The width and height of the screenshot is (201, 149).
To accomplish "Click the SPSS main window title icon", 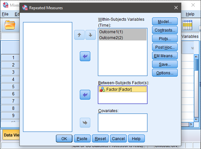I will click(6, 5).
